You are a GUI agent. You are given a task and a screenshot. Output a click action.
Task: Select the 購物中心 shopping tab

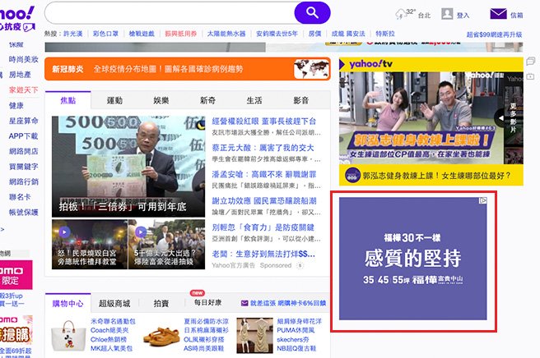coord(67,303)
